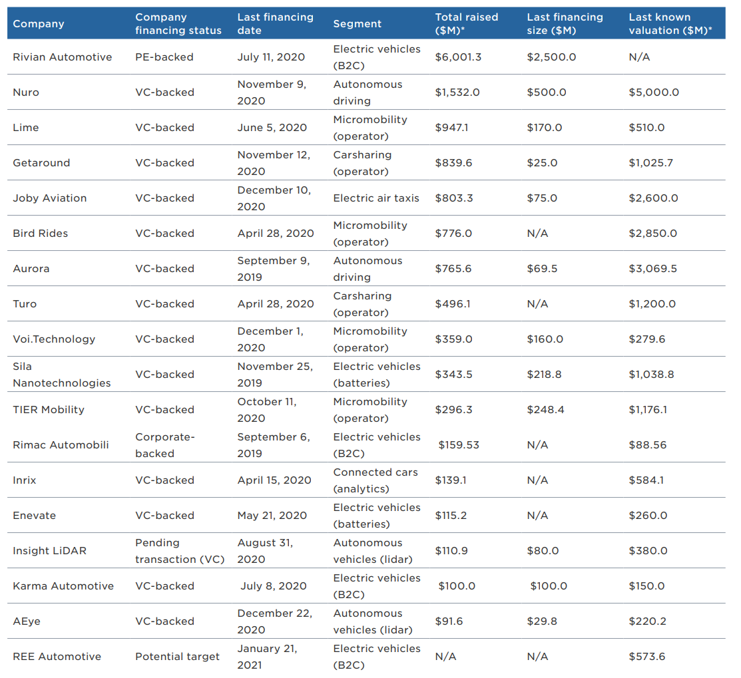
Task: Select the "REE Automotive" company name
Action: coord(57,656)
